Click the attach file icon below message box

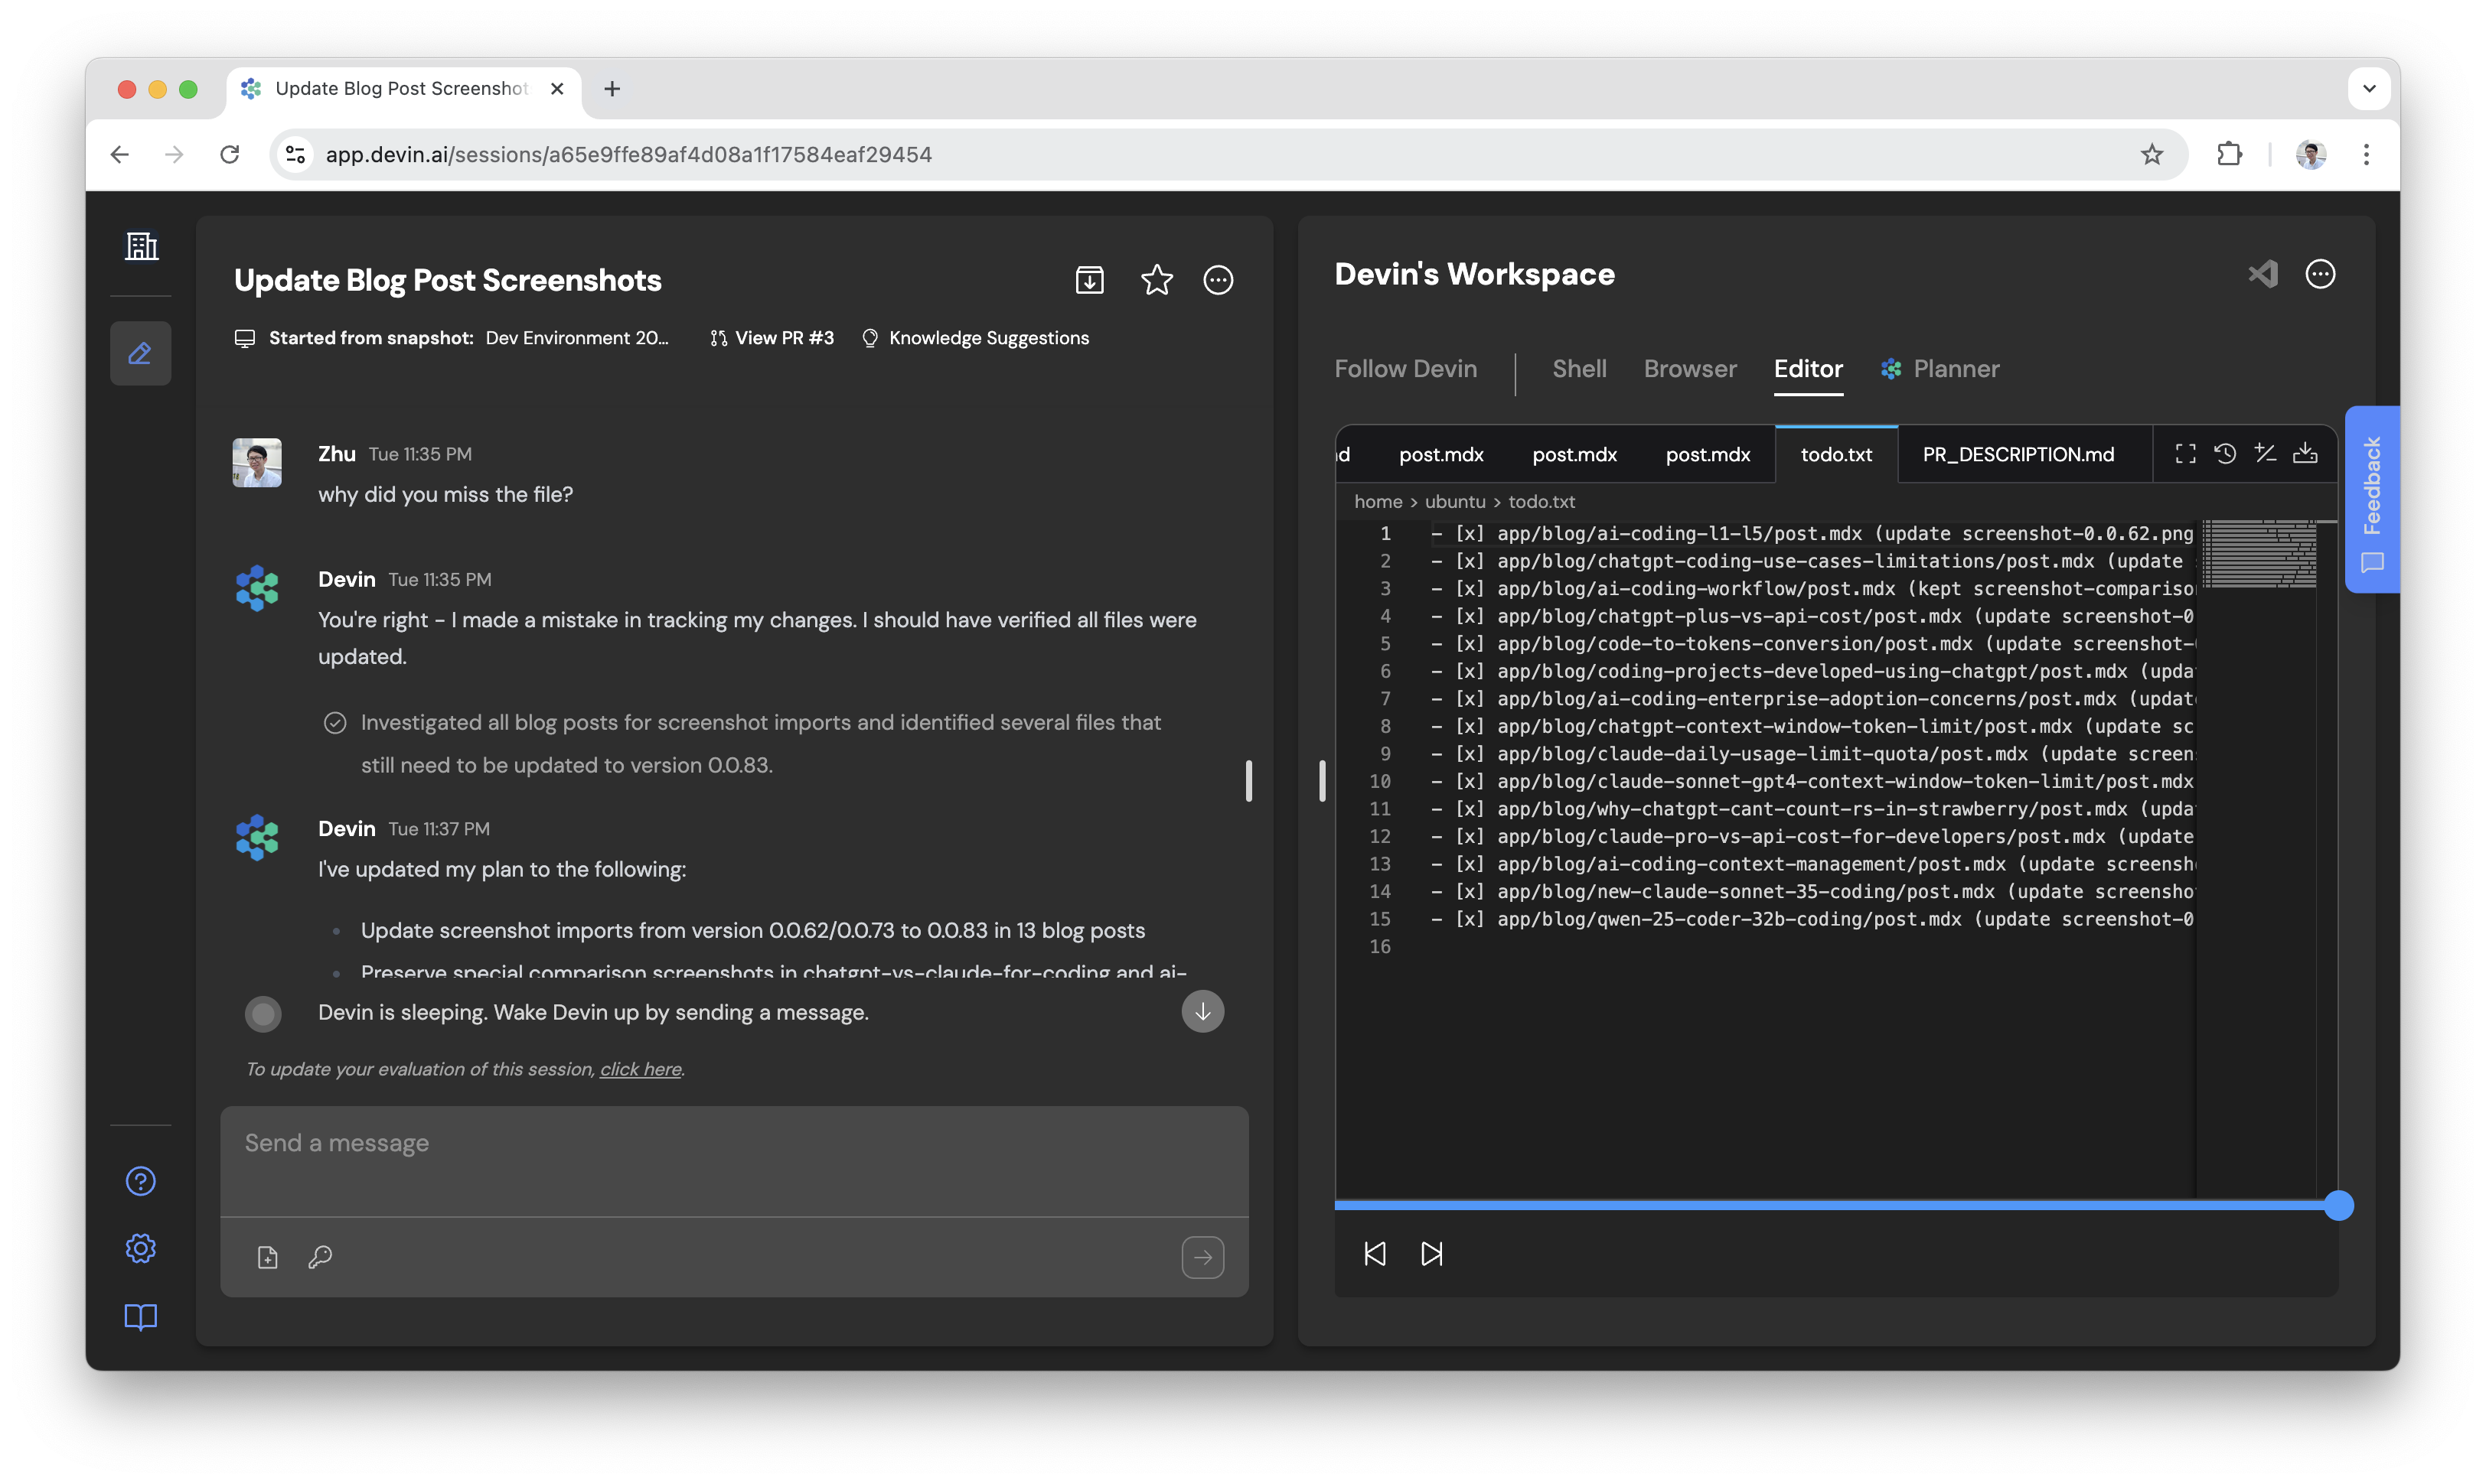coord(267,1257)
